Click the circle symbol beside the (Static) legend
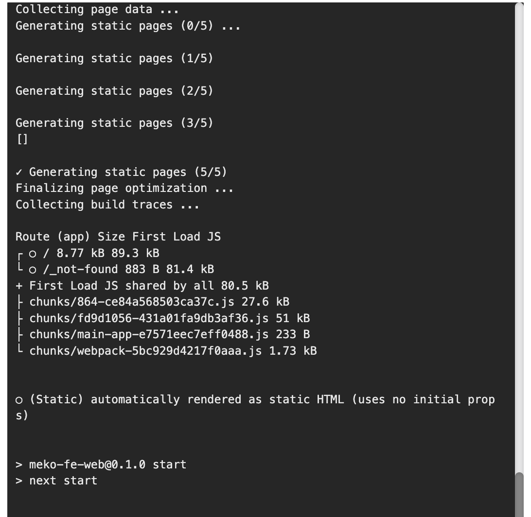531x517 pixels. (x=19, y=400)
